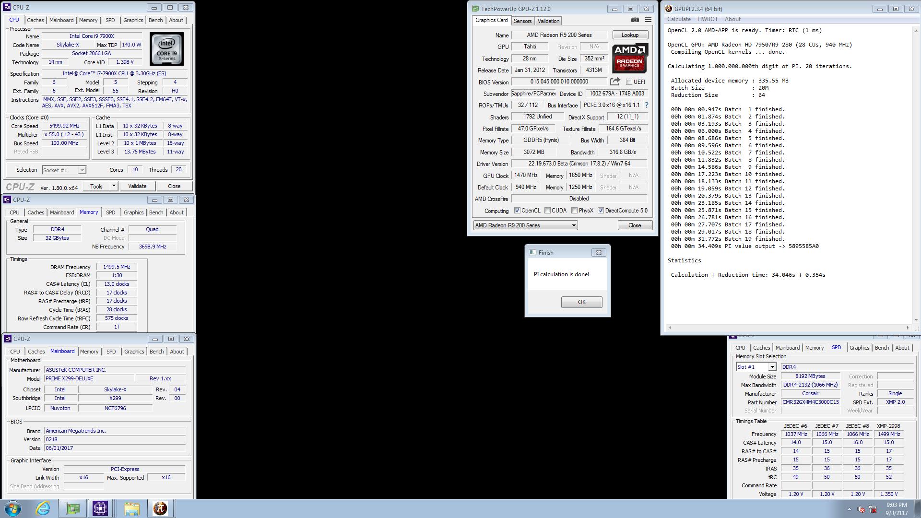Open the File Explorer taskbar folder
The width and height of the screenshot is (921, 518).
click(x=131, y=508)
